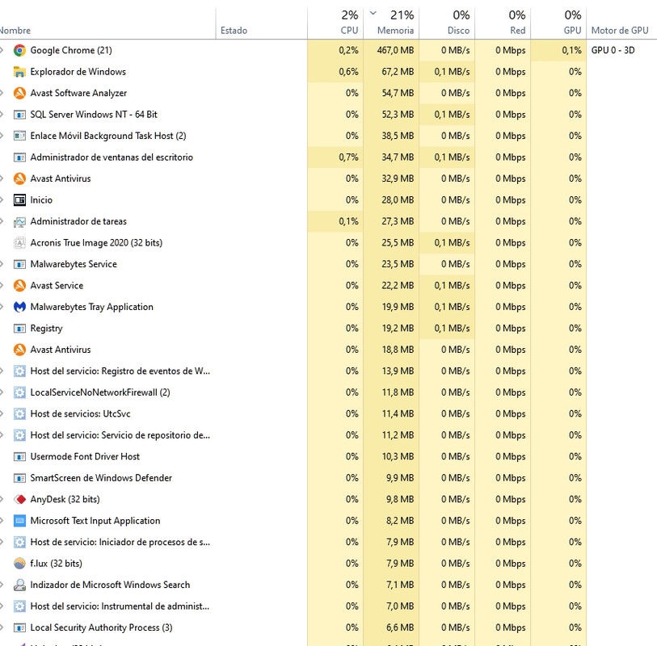Select Acronis True Image 2020 (32 bits)
657x646 pixels.
[96, 243]
